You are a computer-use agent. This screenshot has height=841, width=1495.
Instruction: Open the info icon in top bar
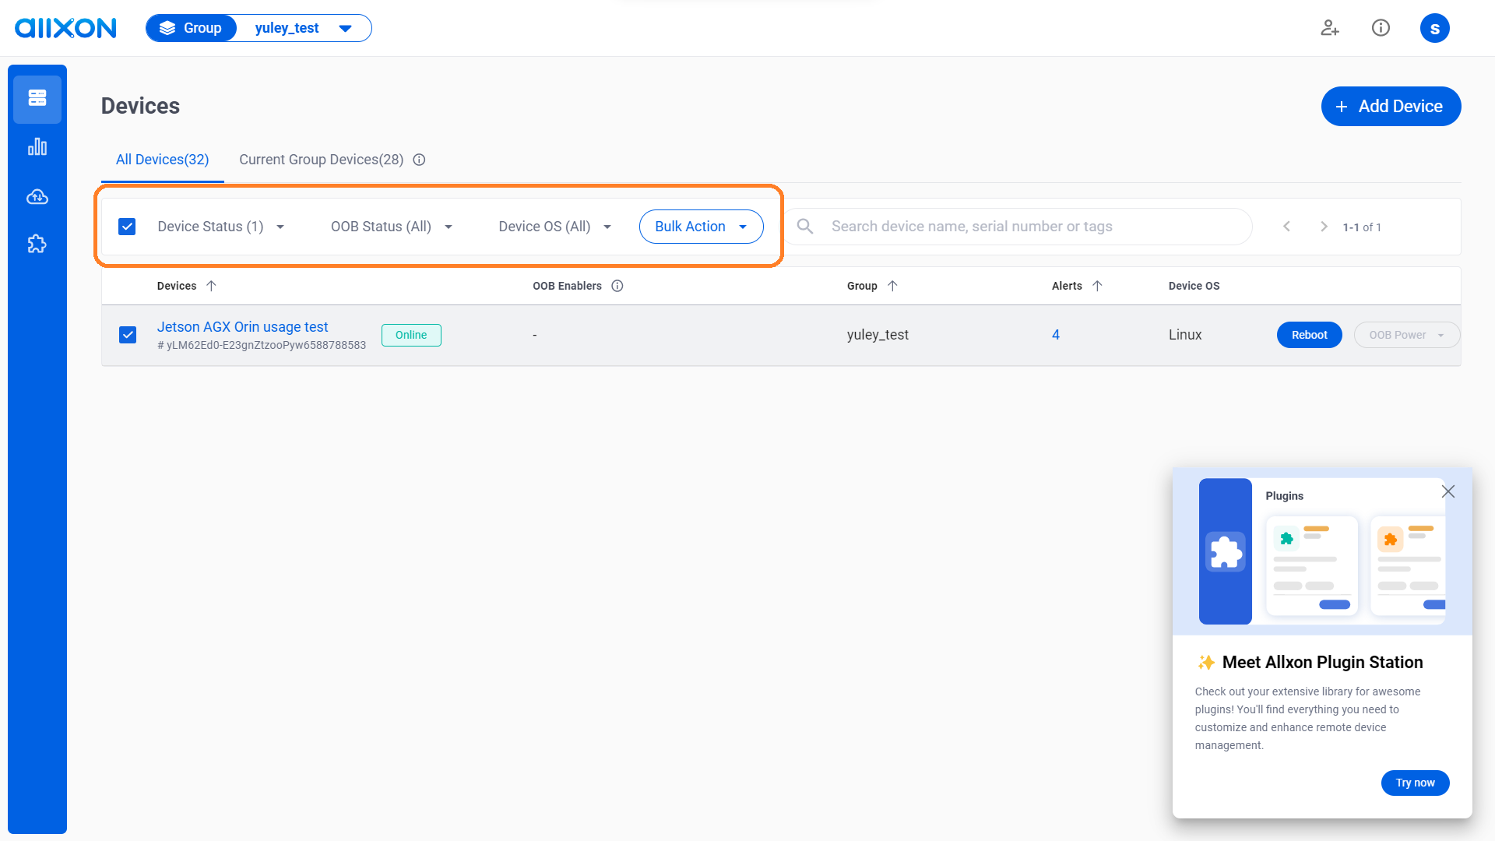point(1381,28)
